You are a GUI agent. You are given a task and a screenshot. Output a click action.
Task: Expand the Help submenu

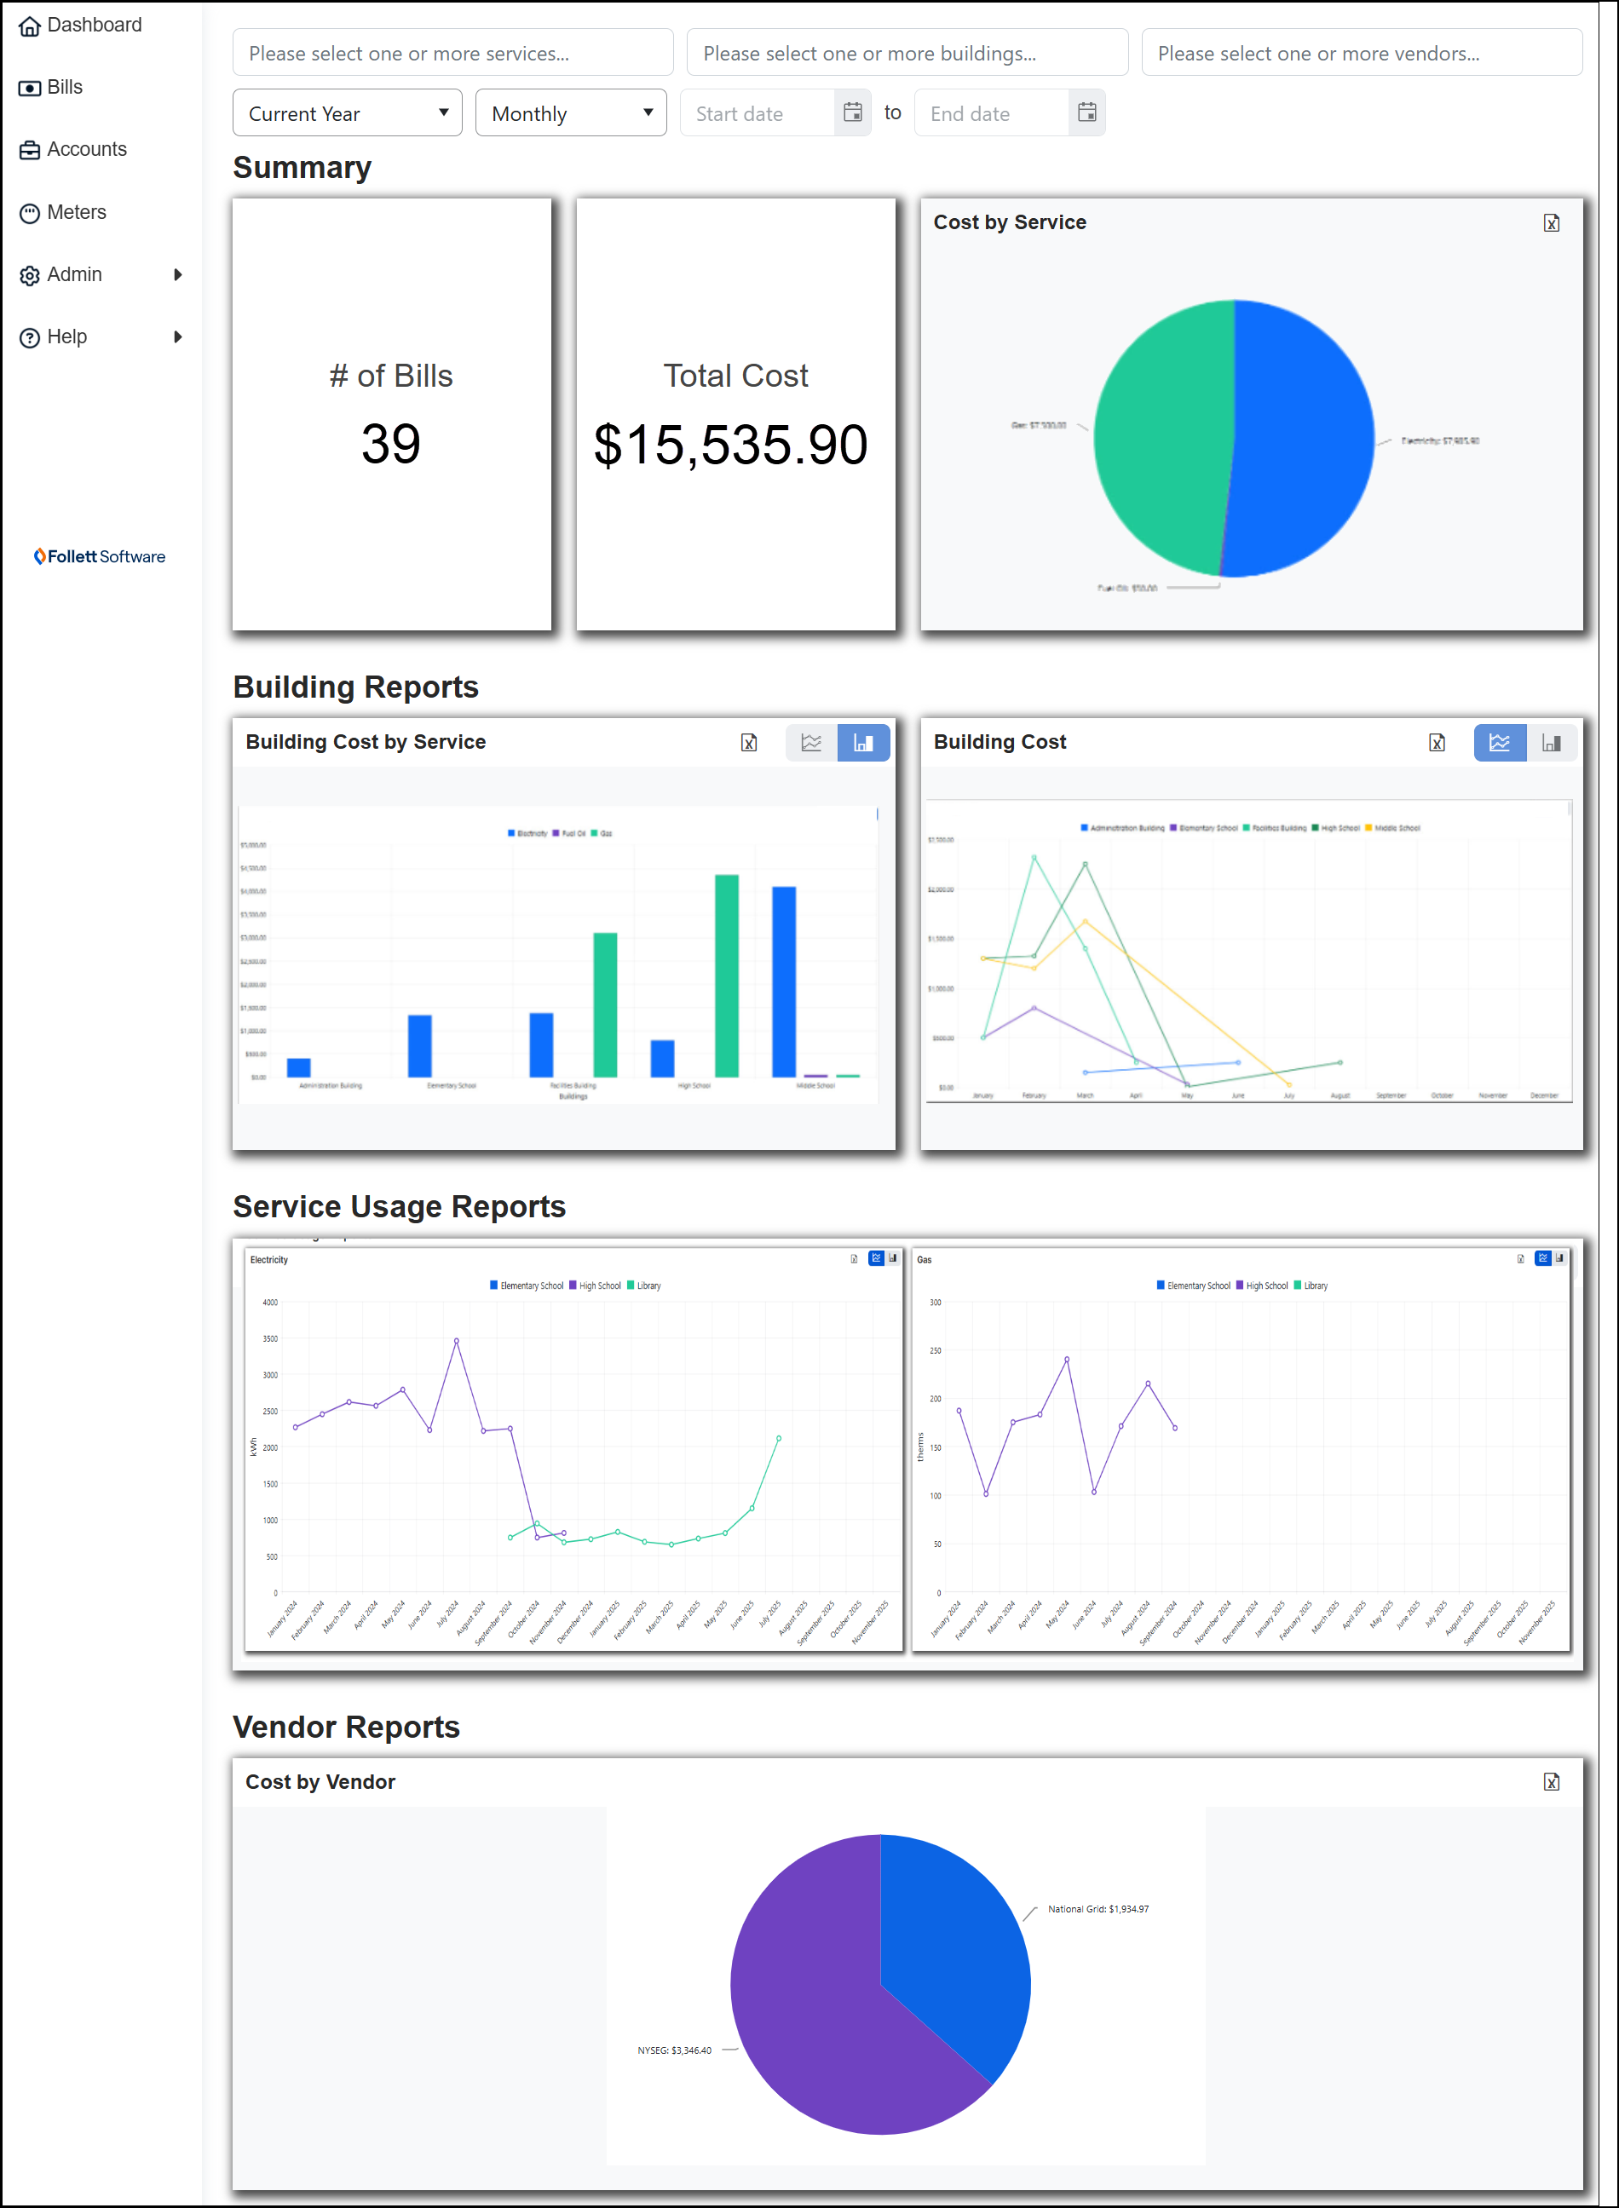click(177, 337)
